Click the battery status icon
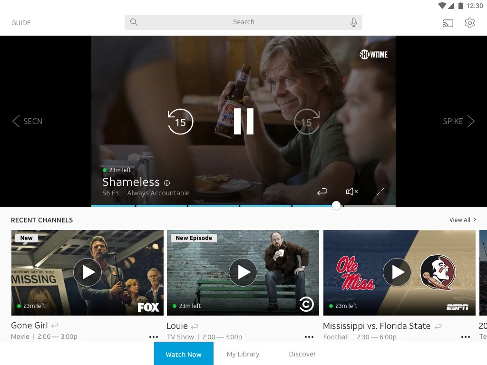Viewport: 487px width, 365px height. 460,6
